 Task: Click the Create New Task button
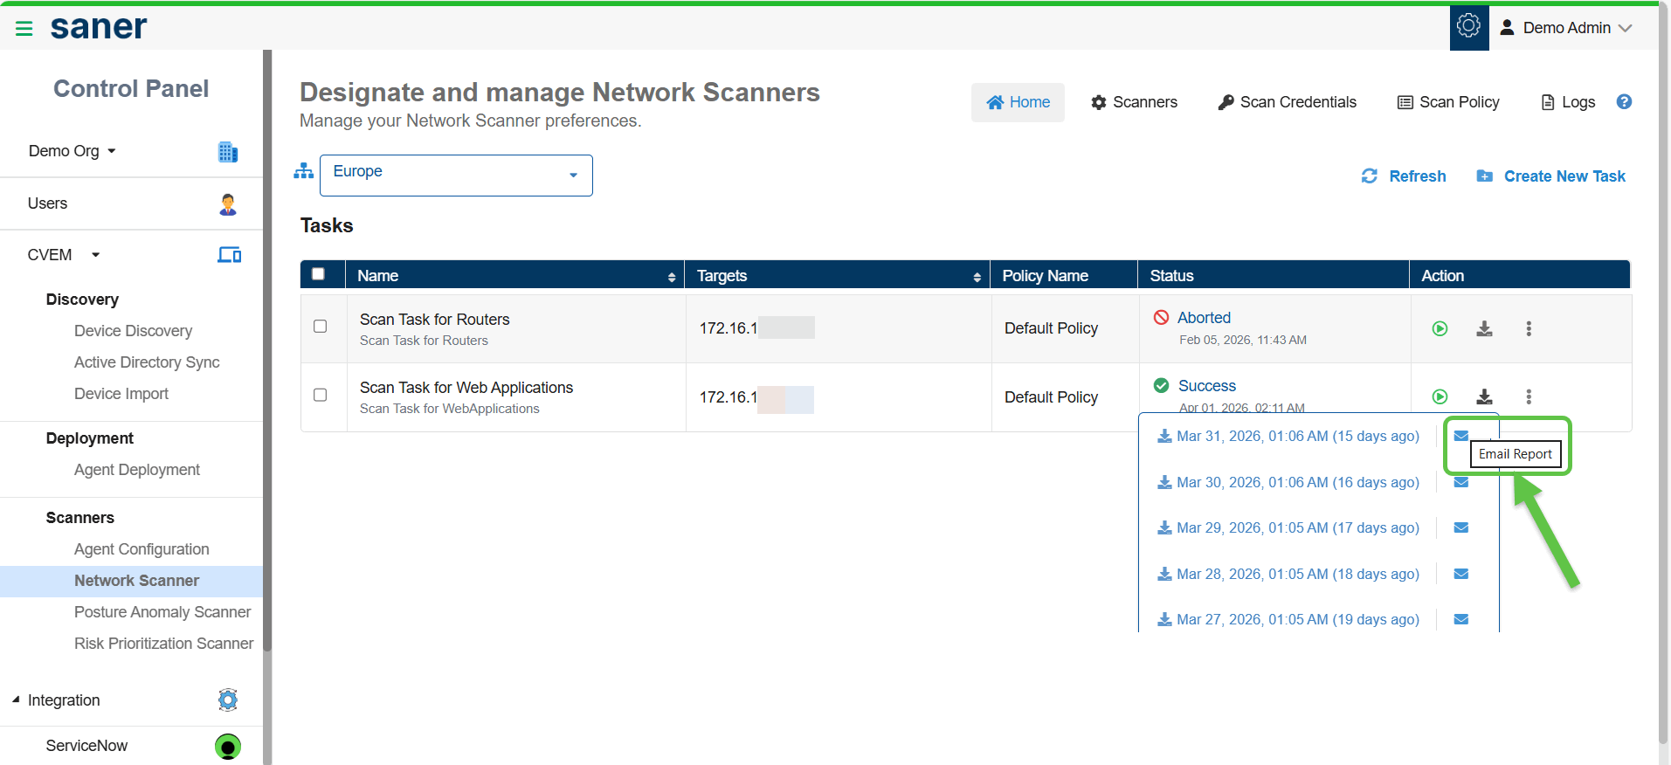point(1551,176)
